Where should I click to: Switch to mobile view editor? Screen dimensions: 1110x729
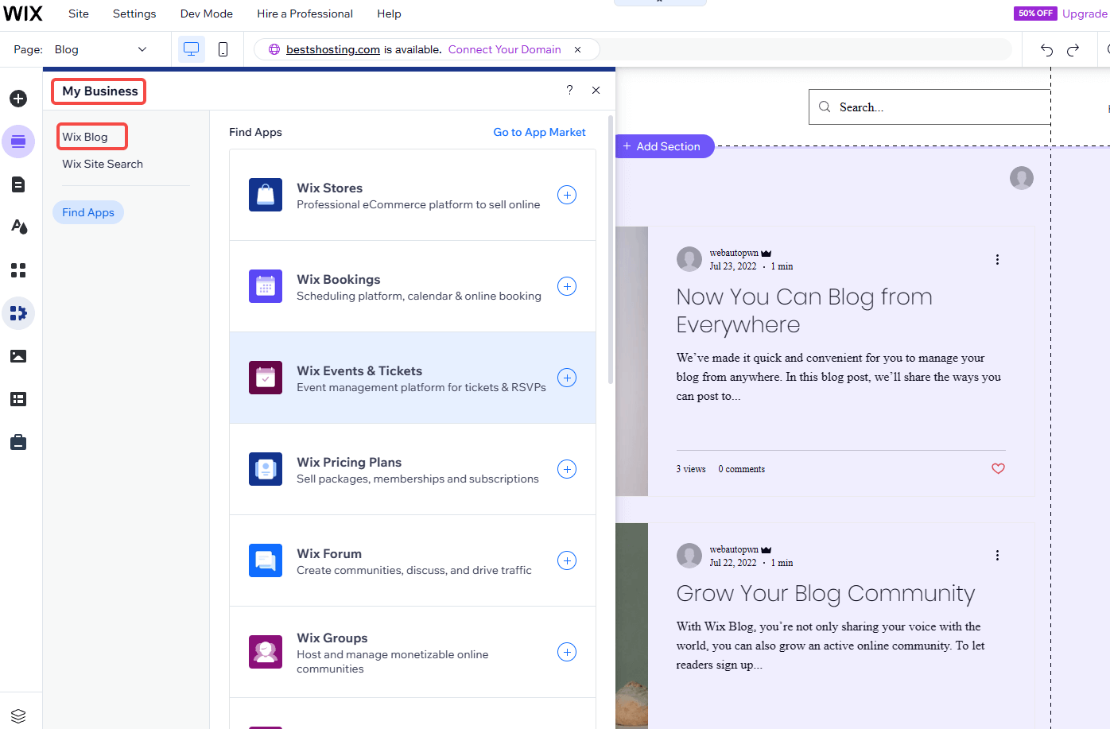(x=223, y=49)
